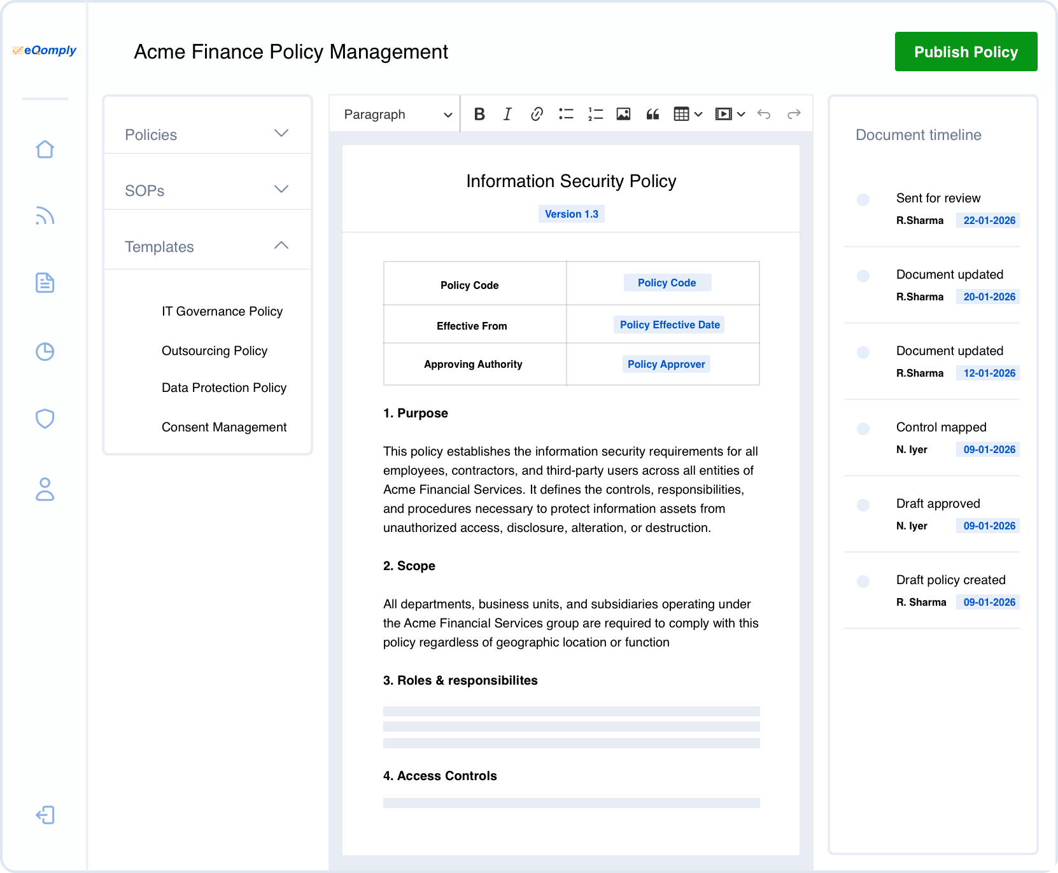
Task: Insert a hyperlink using the link icon
Action: [537, 114]
